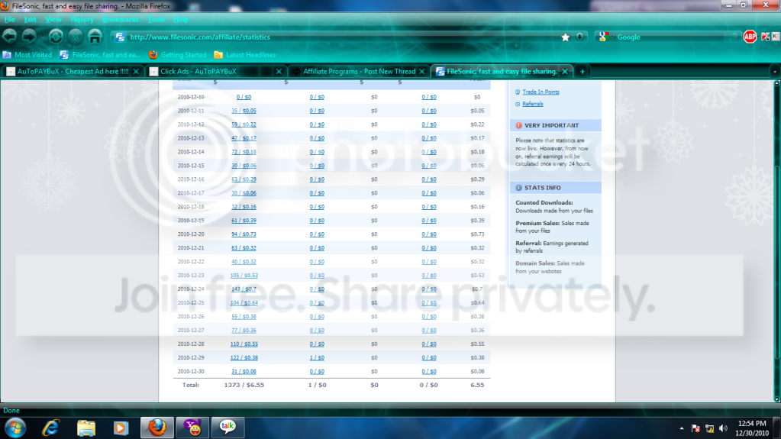Close the FileSonic tab
This screenshot has width=781, height=439.
click(x=565, y=71)
